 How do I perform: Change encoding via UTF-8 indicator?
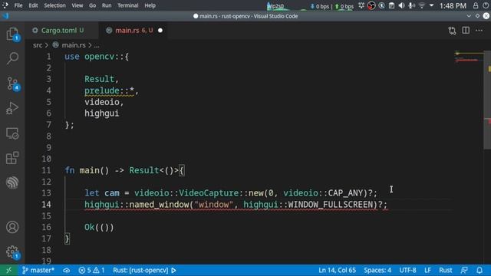[x=407, y=270]
